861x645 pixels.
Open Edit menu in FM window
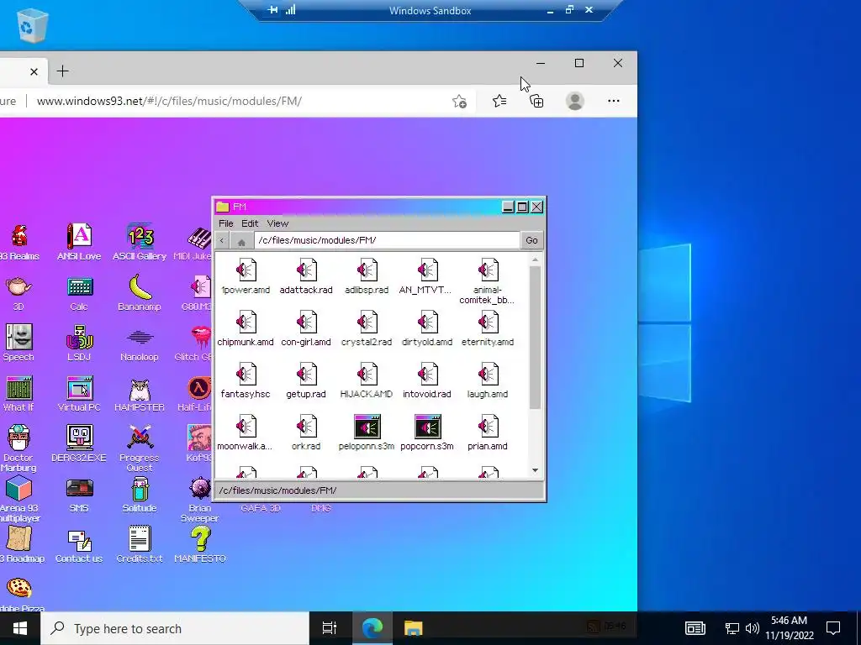click(x=249, y=223)
